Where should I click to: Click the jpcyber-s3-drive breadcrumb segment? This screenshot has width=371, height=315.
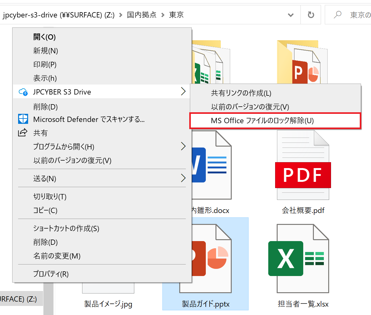[x=59, y=15]
